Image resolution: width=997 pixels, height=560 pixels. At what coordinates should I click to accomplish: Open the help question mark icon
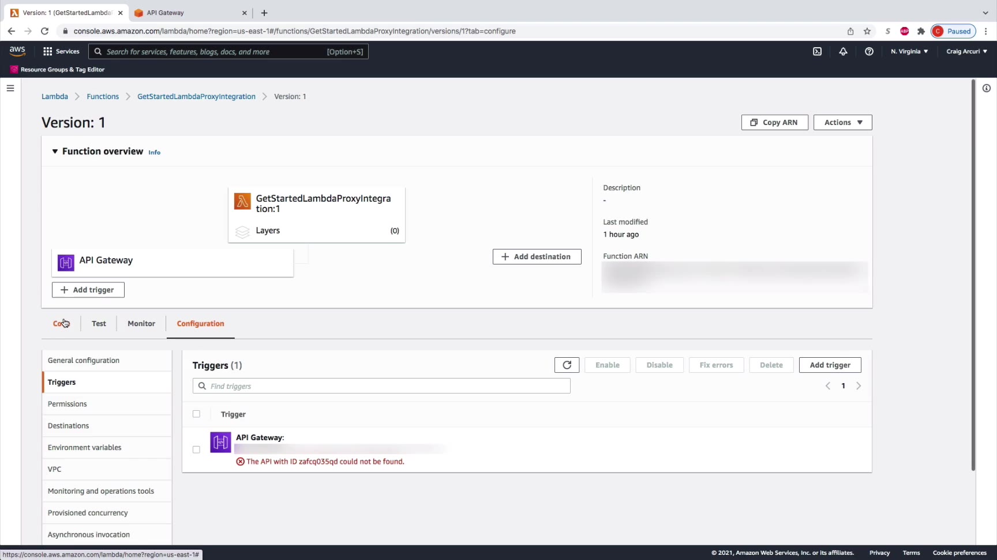[869, 51]
